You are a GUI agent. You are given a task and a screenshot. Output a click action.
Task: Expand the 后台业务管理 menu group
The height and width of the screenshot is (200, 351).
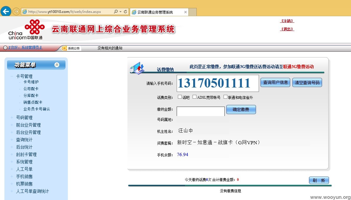(28, 132)
